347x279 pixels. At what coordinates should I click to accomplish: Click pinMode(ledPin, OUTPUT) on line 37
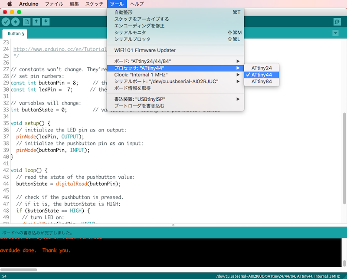[50, 137]
